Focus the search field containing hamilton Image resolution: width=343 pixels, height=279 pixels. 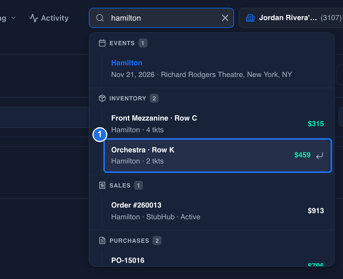(161, 18)
